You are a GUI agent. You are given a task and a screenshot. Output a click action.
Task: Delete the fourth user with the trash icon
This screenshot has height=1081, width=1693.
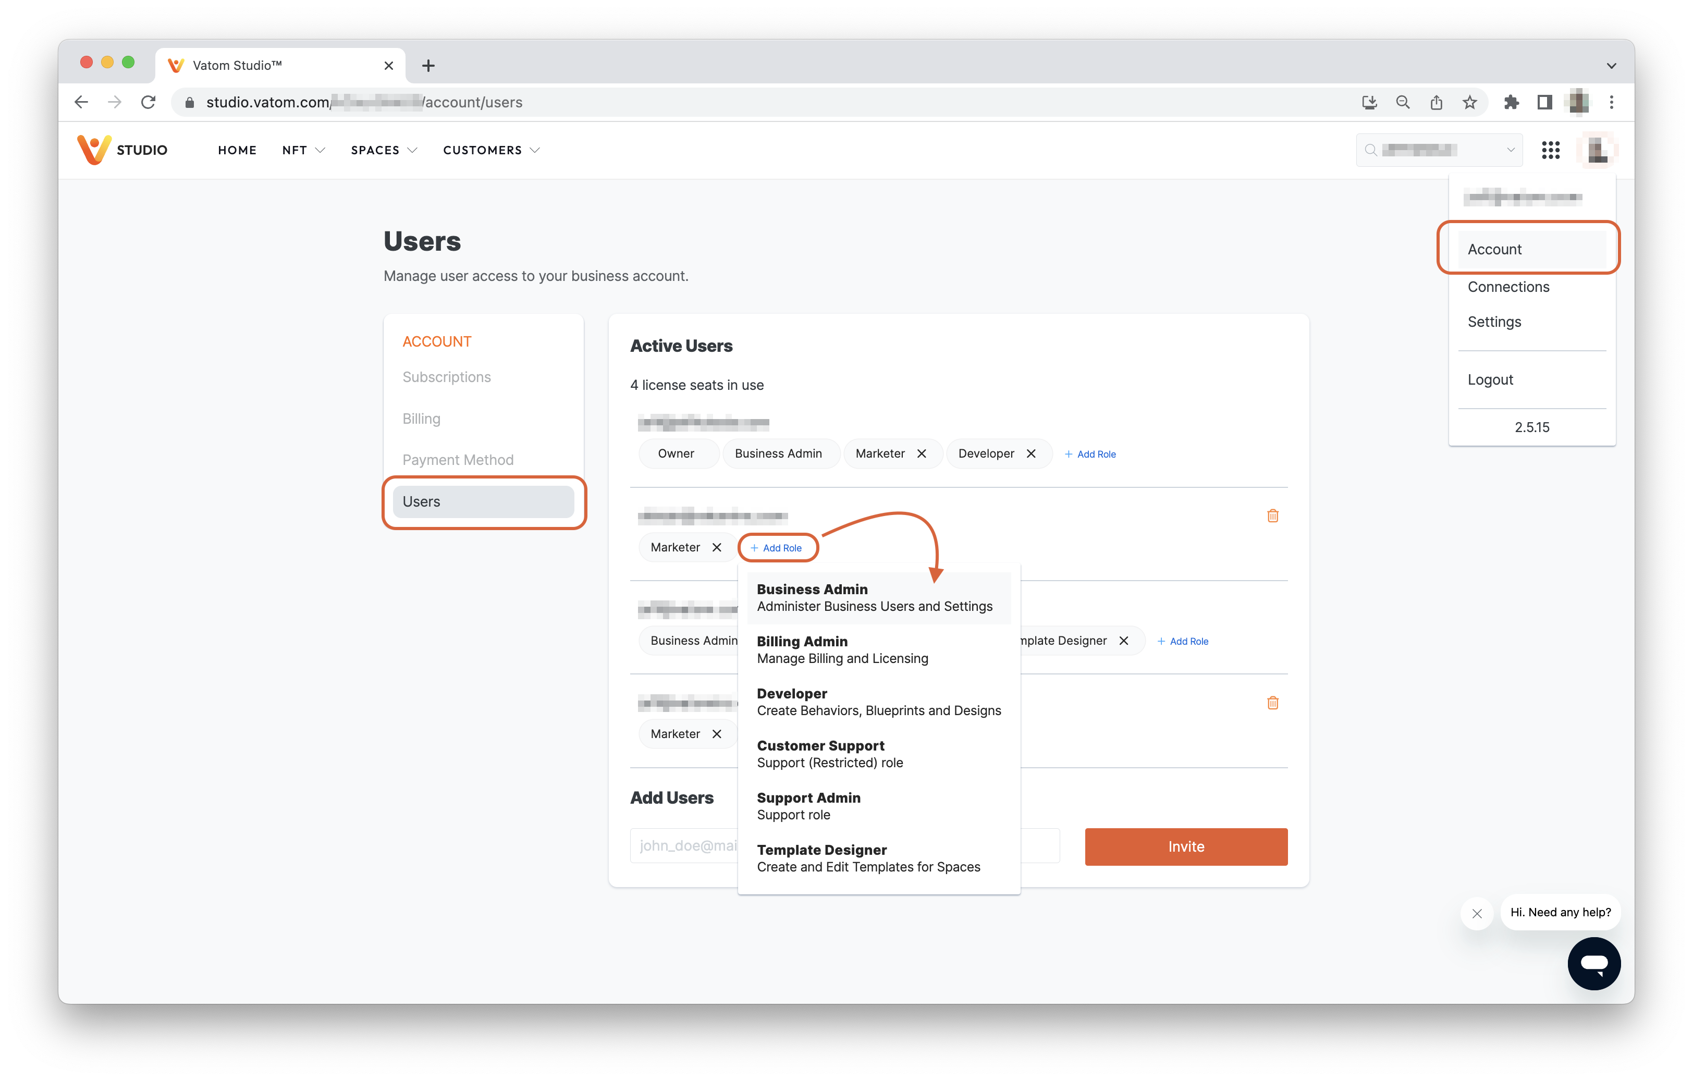(1272, 703)
